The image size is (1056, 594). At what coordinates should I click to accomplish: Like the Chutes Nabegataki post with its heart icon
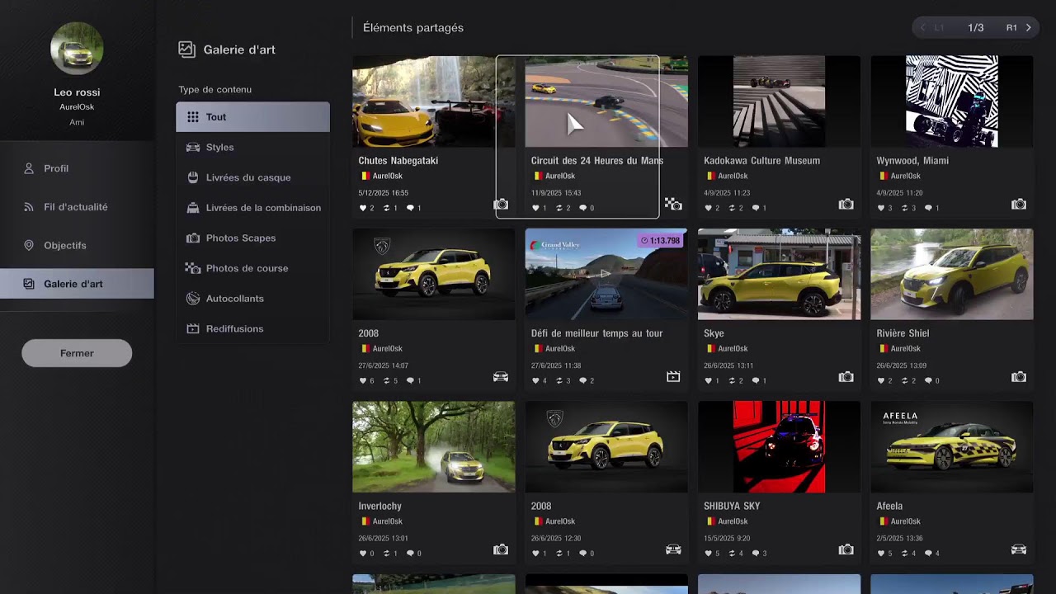[363, 208]
